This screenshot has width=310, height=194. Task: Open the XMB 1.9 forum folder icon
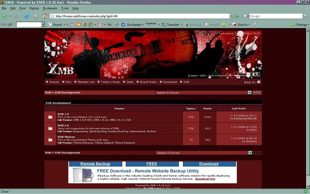[50, 117]
